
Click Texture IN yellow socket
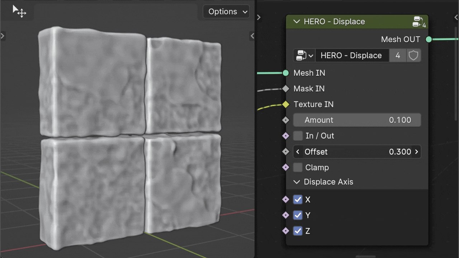coord(285,104)
